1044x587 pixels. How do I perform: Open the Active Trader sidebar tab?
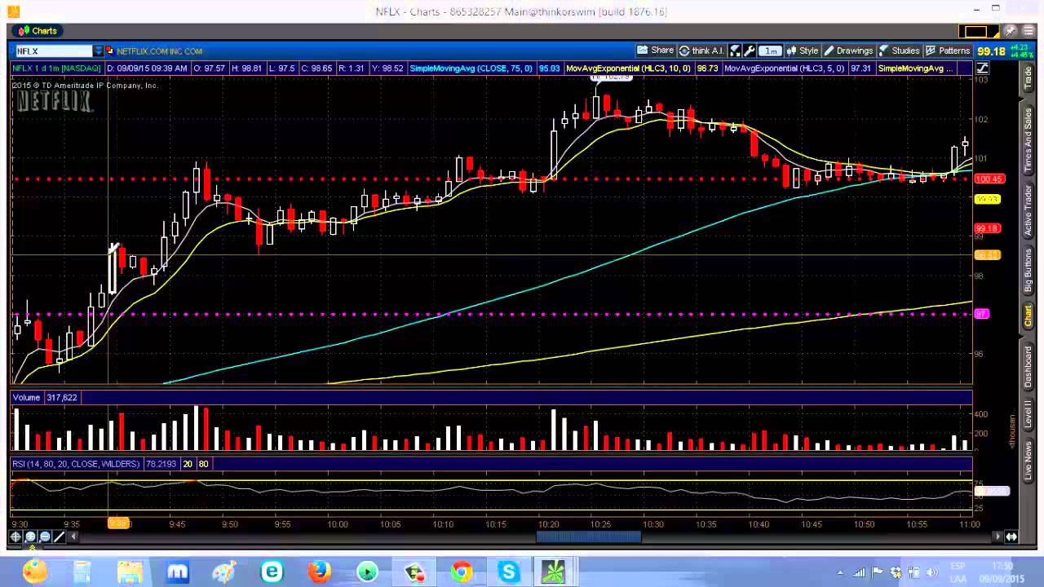[1028, 210]
